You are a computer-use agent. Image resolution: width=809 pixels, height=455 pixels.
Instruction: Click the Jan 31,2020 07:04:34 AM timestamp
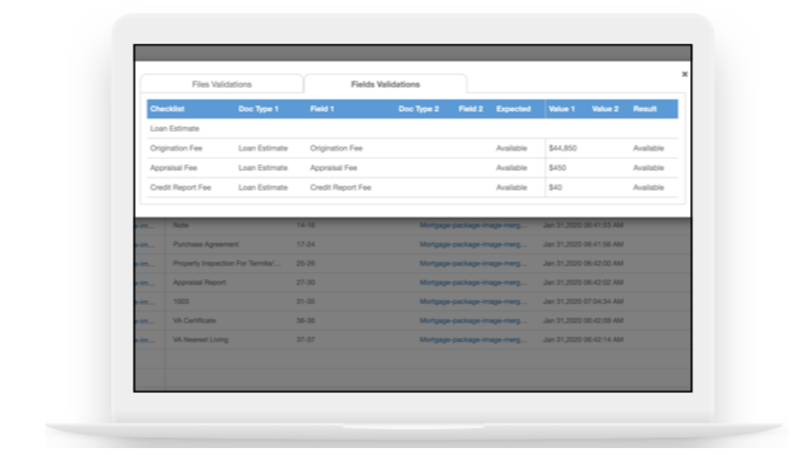584,301
